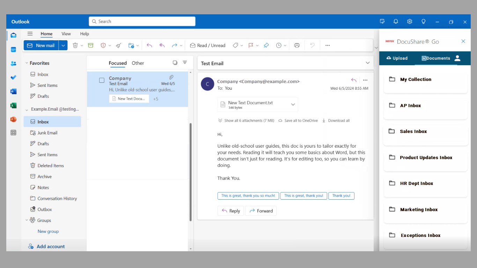Screen dimensions: 477x268
Task: Launch Word from the app rail
Action: tap(13, 91)
